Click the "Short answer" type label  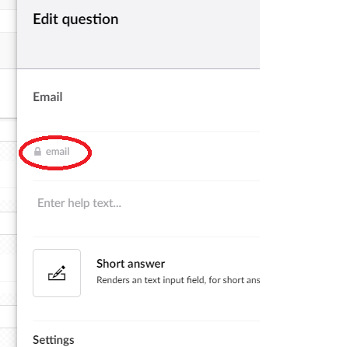131,264
